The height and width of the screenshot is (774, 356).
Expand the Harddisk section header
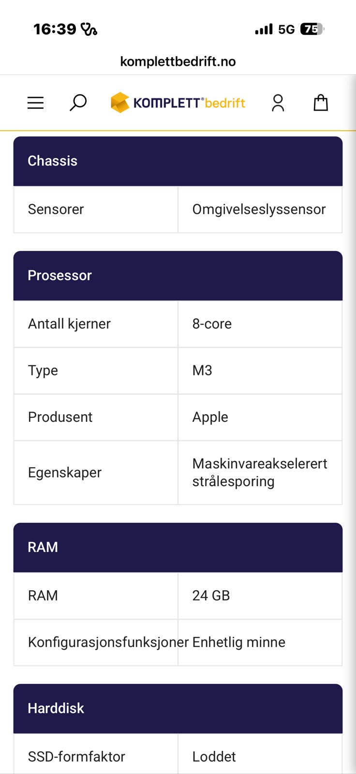pos(178,709)
